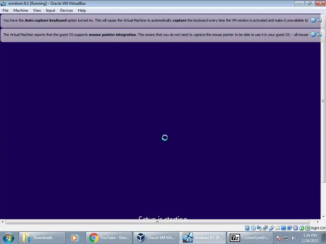The image size is (326, 244).
Task: Select the windows 8.1 VM taskbar button
Action: coord(203,238)
